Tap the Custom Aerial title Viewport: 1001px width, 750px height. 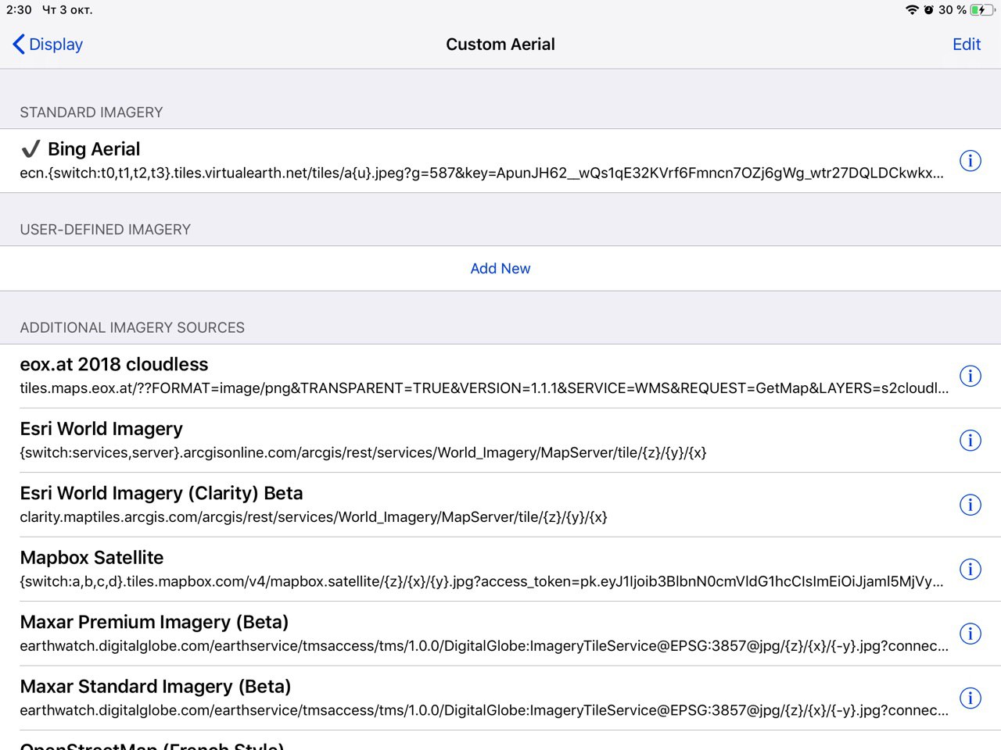point(500,45)
